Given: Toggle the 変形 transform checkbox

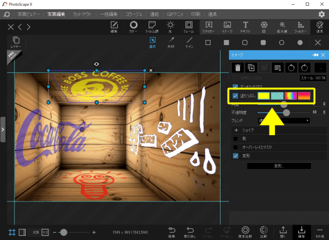Looking at the screenshot, I should pos(235,156).
